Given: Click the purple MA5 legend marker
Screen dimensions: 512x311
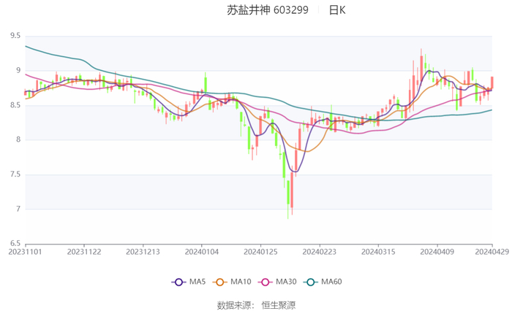Looking at the screenshot, I should click(178, 283).
